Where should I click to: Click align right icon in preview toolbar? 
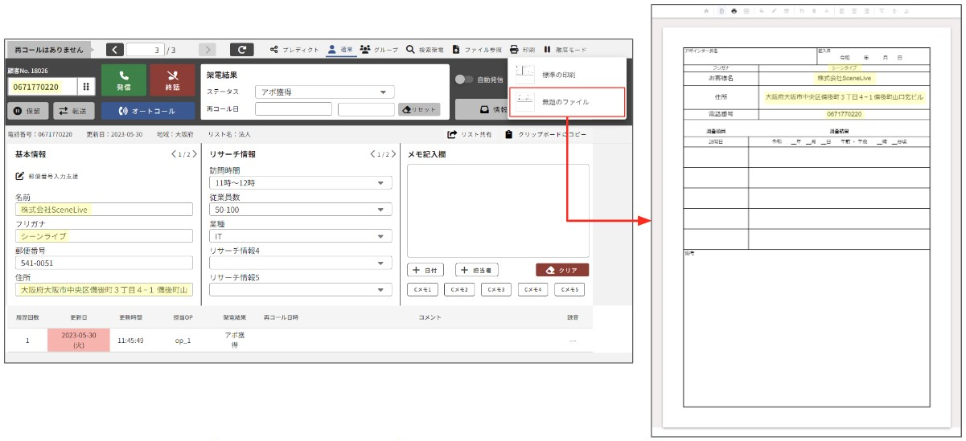coord(866,10)
